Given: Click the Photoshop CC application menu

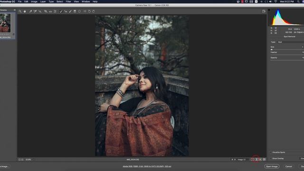Looking at the screenshot, I should (x=8, y=1).
